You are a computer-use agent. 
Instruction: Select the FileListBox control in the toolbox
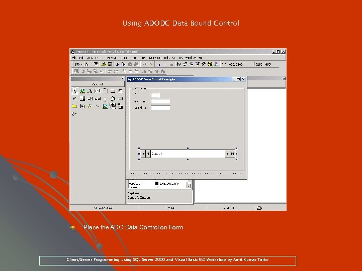82,106
